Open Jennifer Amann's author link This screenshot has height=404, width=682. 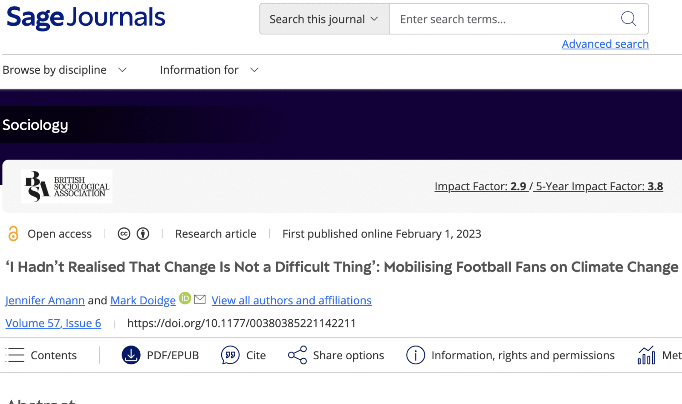[x=45, y=301]
